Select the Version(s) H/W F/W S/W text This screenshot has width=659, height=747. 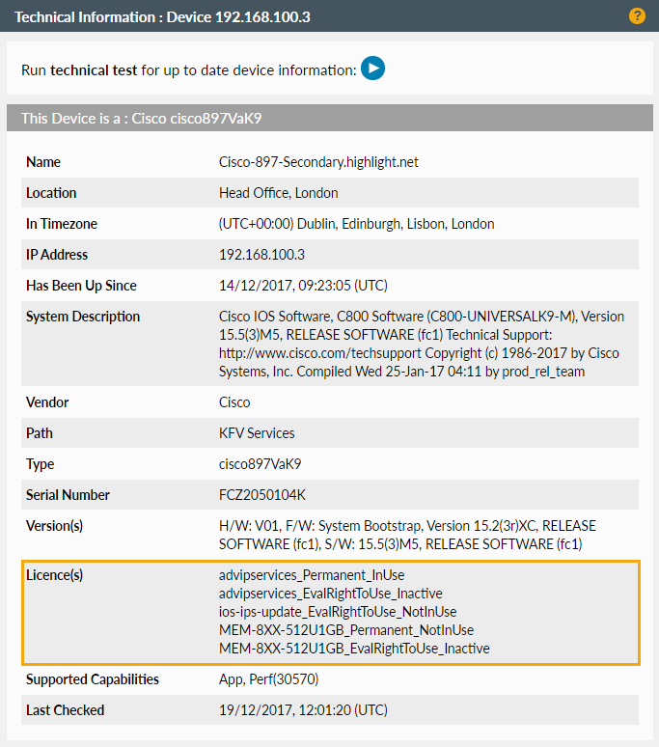(x=407, y=535)
